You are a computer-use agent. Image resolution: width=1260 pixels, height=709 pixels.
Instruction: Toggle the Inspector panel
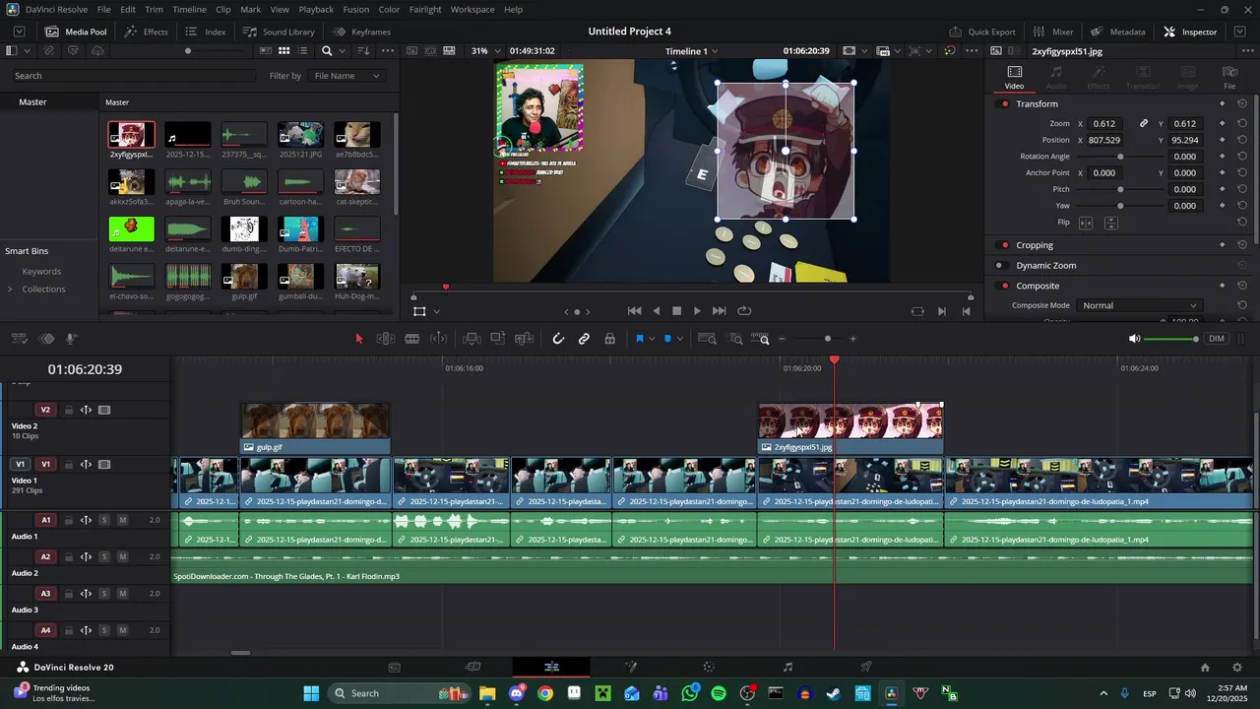1190,32
